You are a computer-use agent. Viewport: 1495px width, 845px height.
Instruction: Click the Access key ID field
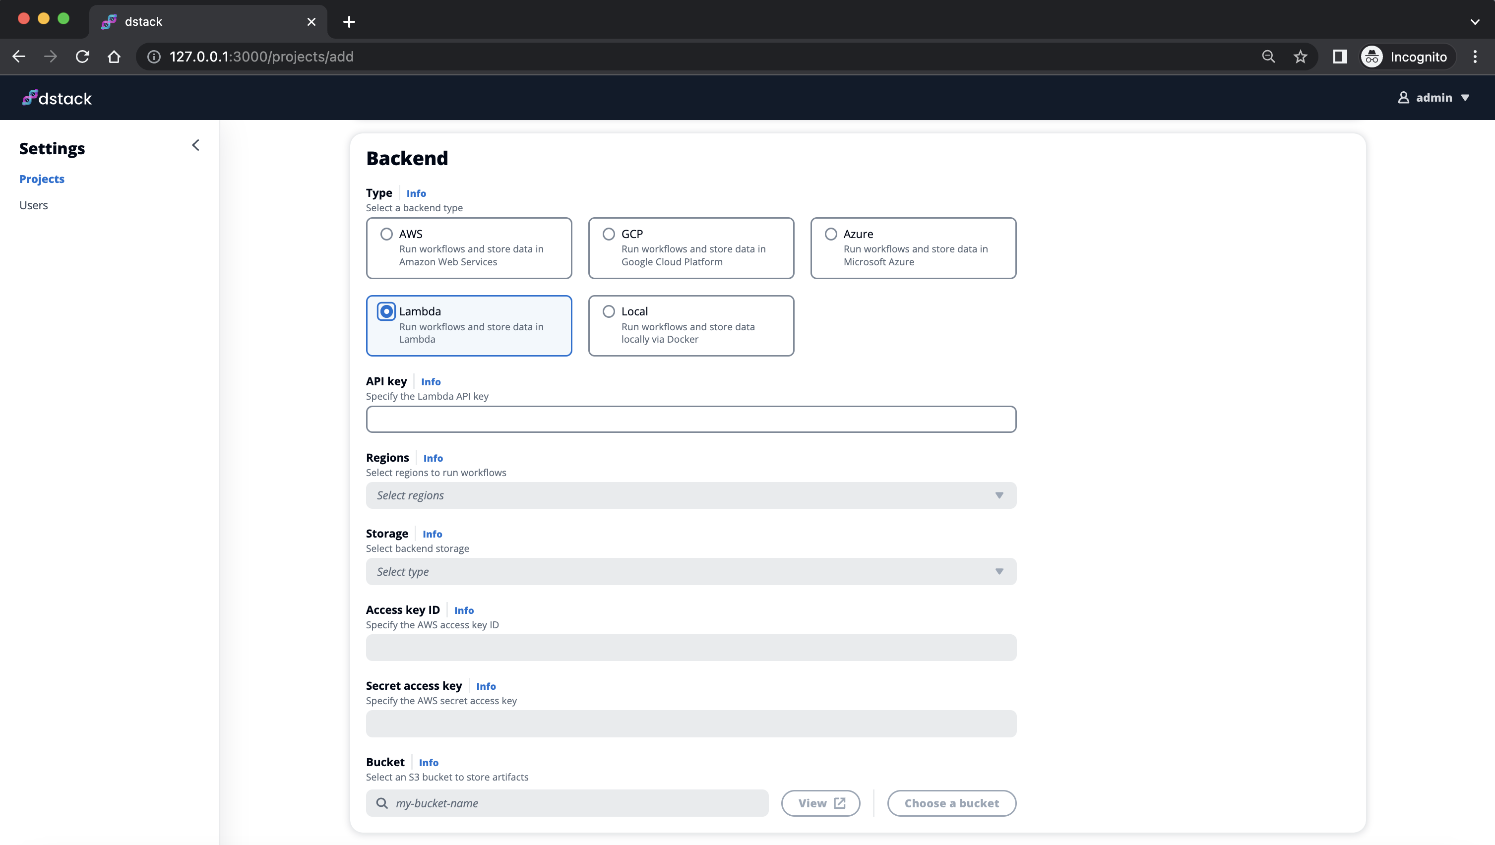pos(691,647)
